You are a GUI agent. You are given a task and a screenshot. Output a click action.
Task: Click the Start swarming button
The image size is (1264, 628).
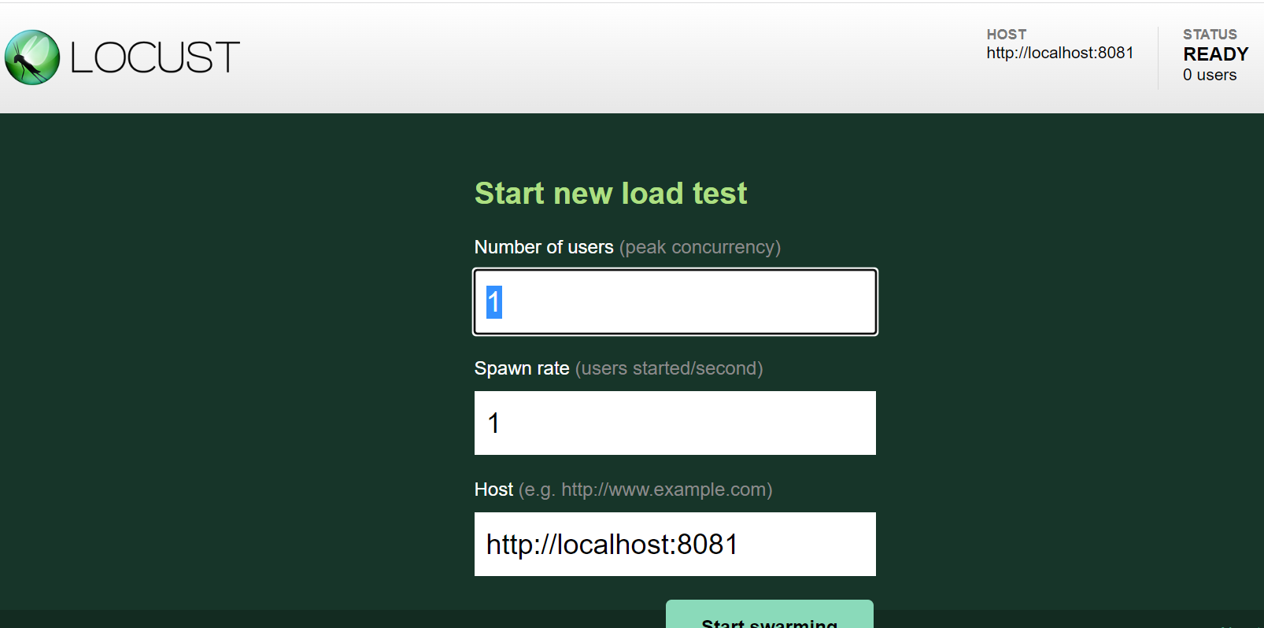770,615
